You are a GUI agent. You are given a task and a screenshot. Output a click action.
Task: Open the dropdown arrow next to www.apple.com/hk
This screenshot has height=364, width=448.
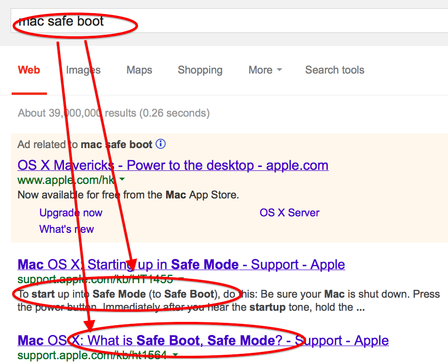click(122, 179)
